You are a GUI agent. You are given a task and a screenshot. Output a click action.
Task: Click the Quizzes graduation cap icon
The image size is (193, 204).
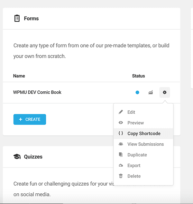point(17,157)
